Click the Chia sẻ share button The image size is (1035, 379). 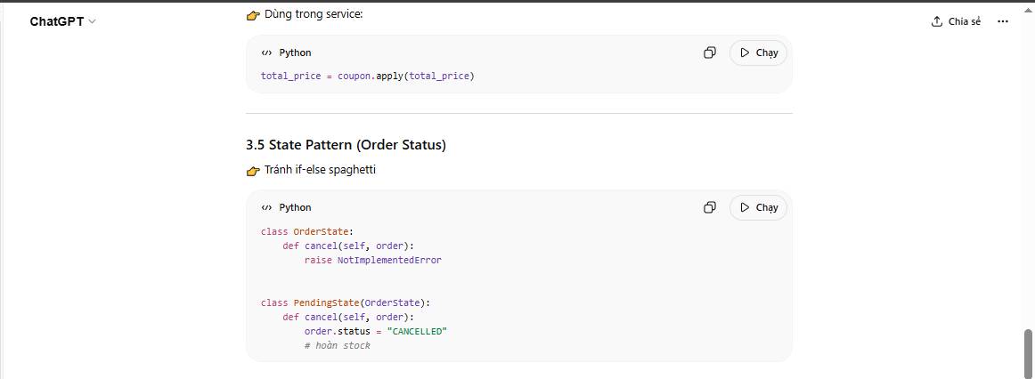(x=956, y=21)
